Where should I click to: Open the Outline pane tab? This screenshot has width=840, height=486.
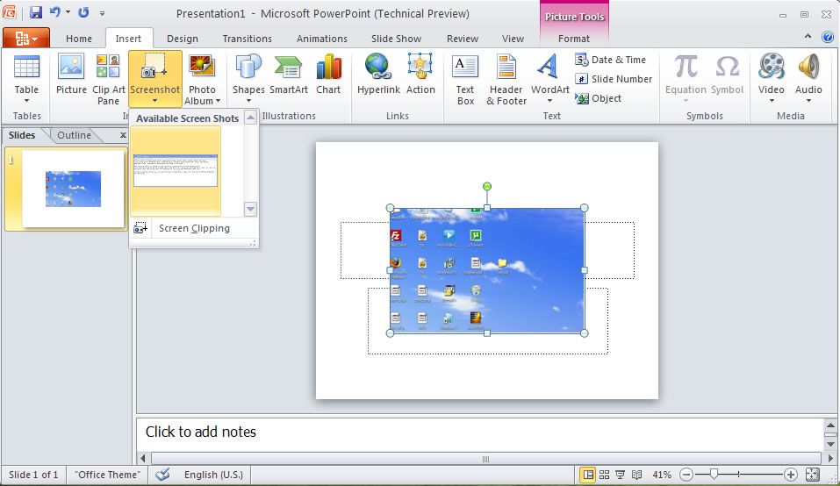coord(74,135)
